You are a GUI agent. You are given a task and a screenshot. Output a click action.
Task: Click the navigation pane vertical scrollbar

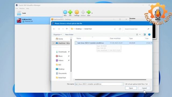tap(71, 56)
